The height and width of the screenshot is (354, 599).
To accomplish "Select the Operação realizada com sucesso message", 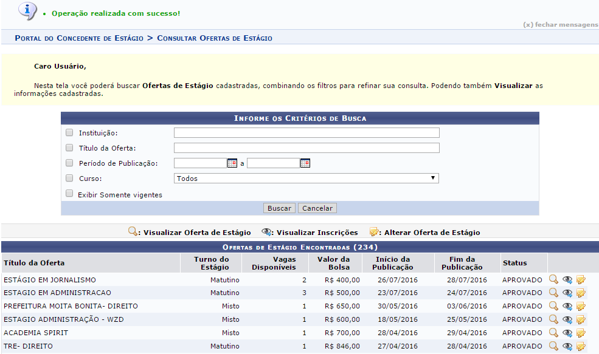I will [x=116, y=13].
